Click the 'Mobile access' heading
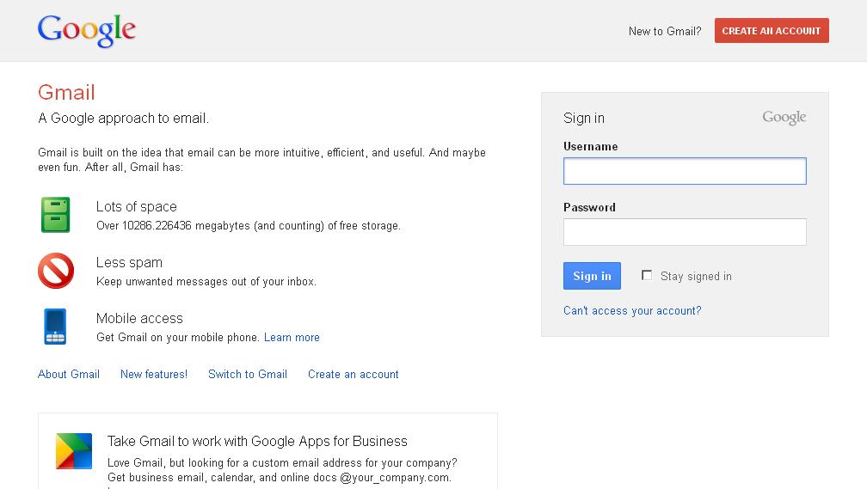 tap(139, 318)
